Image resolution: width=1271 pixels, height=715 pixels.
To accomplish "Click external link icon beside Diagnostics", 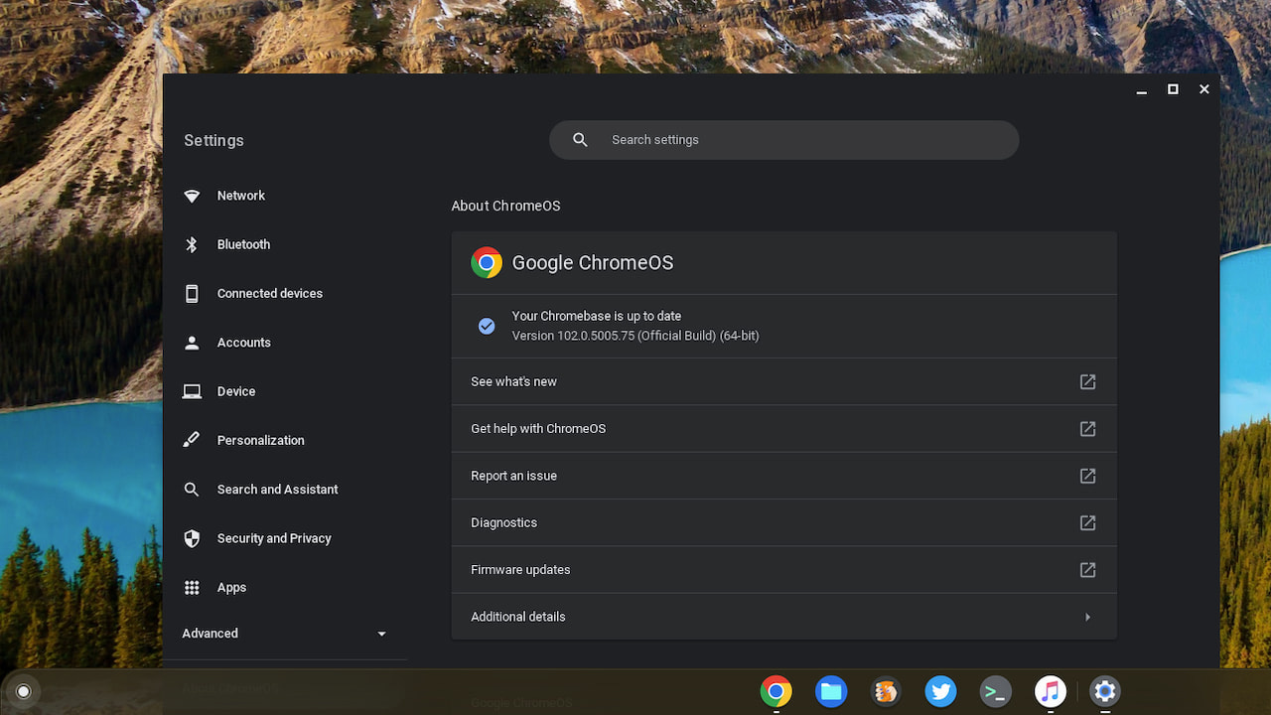I will [x=1087, y=522].
